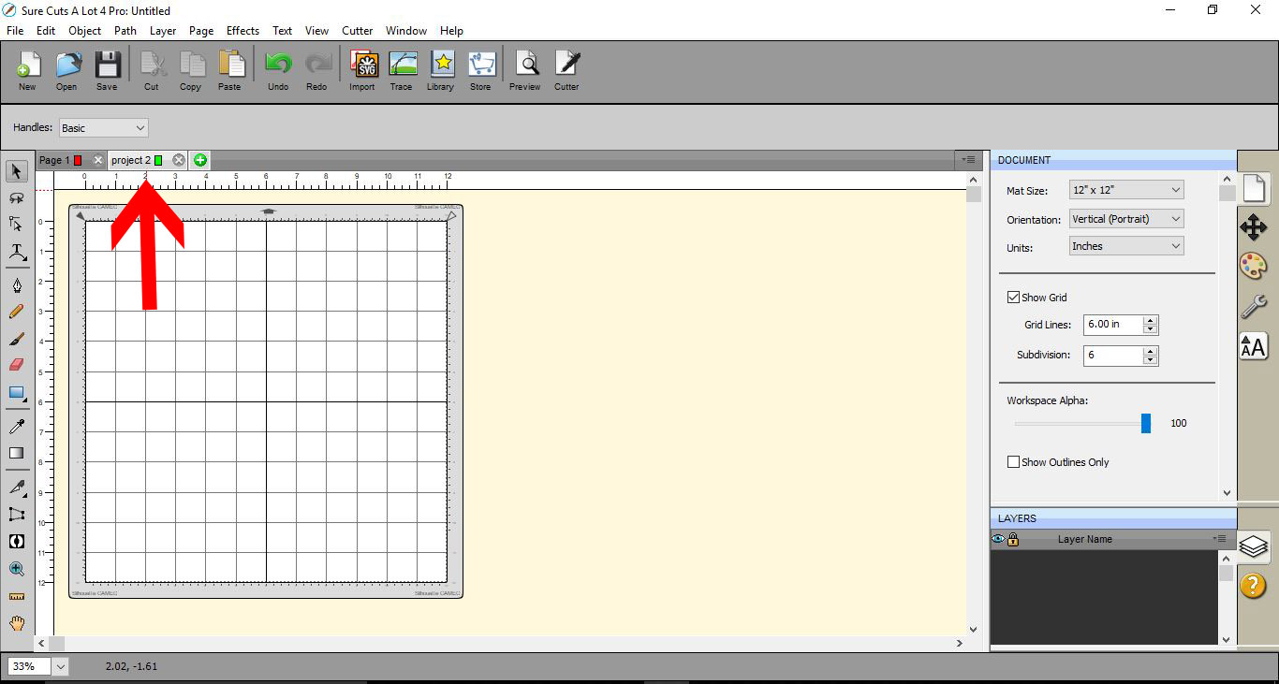
Task: Select the Eyedropper tool
Action: pyautogui.click(x=17, y=427)
